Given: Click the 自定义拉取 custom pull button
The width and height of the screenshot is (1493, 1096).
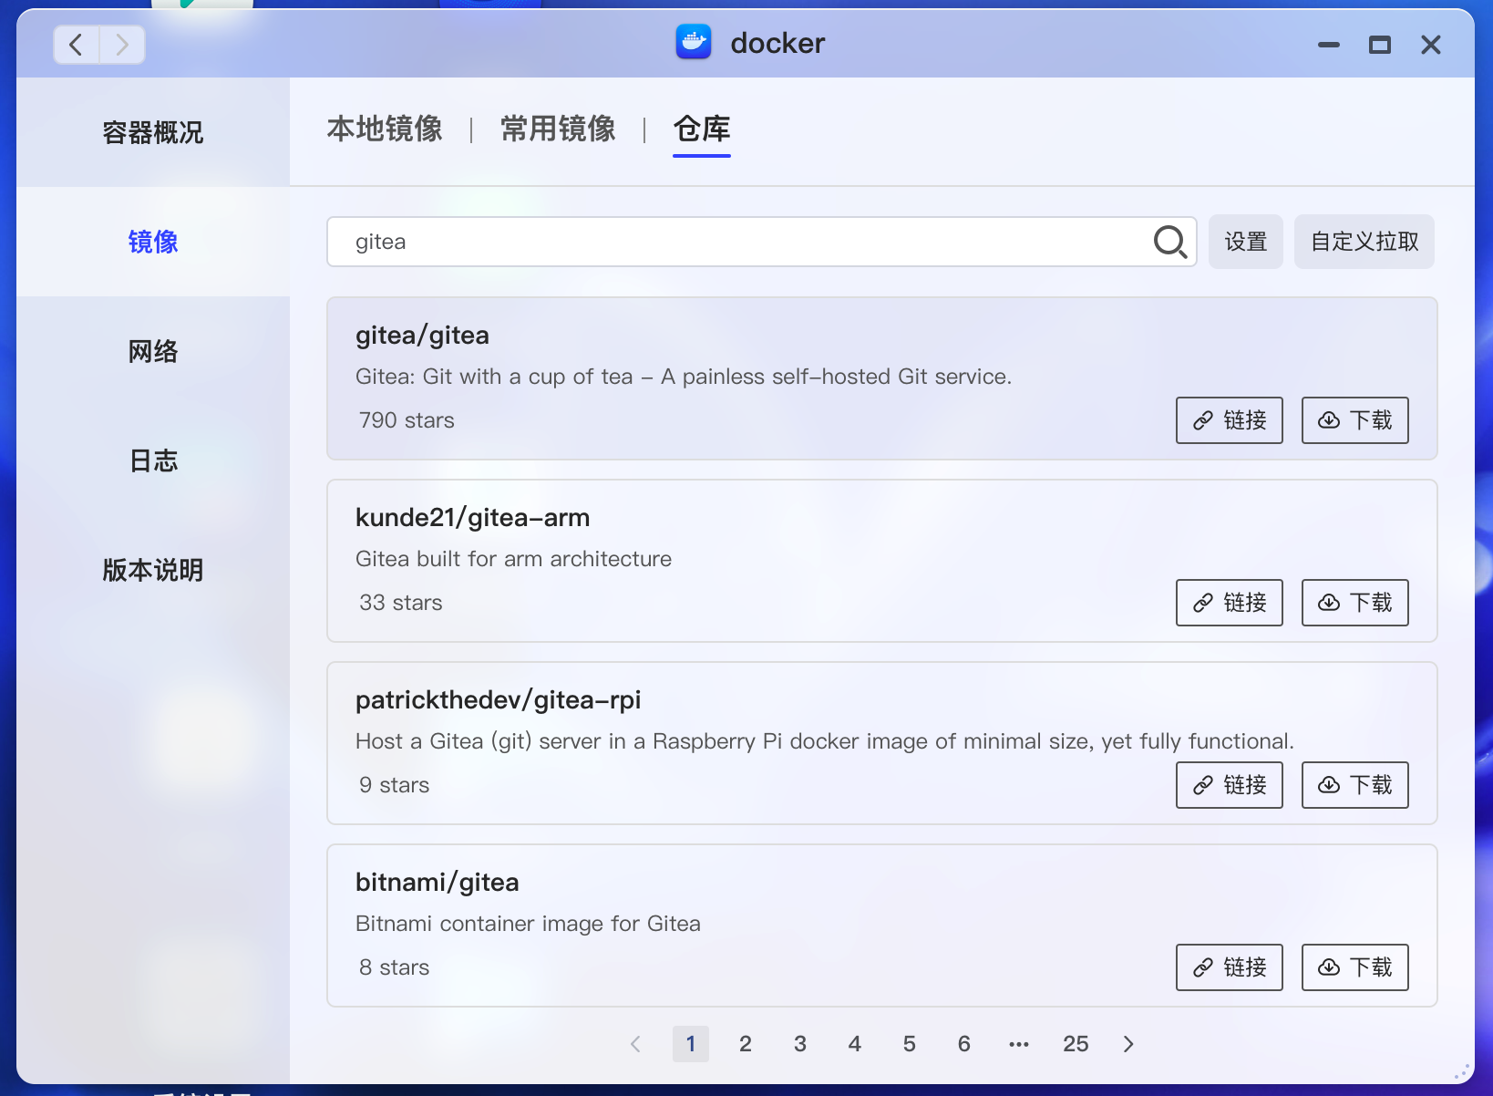Looking at the screenshot, I should click(1364, 242).
